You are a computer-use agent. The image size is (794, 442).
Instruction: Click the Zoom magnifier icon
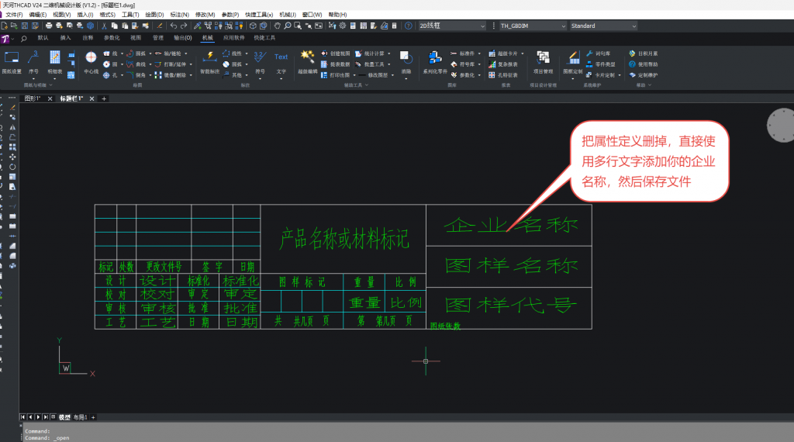point(287,26)
